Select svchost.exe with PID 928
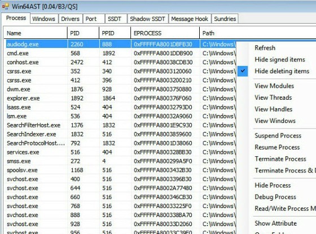The width and height of the screenshot is (316, 234). (121, 224)
